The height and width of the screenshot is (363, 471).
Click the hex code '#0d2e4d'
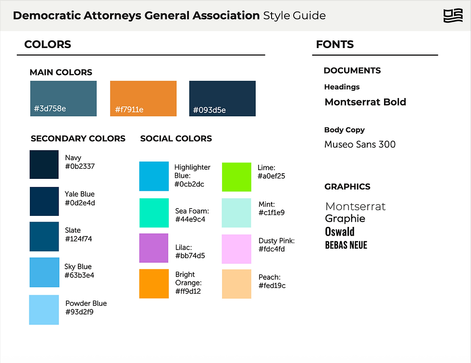click(80, 203)
